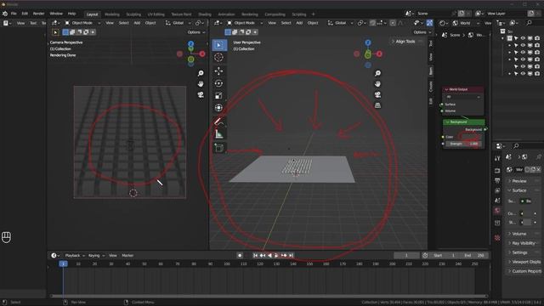Screen dimensions: 544x306
Task: Switch to the Scripting workspace tab
Action: coord(299,14)
